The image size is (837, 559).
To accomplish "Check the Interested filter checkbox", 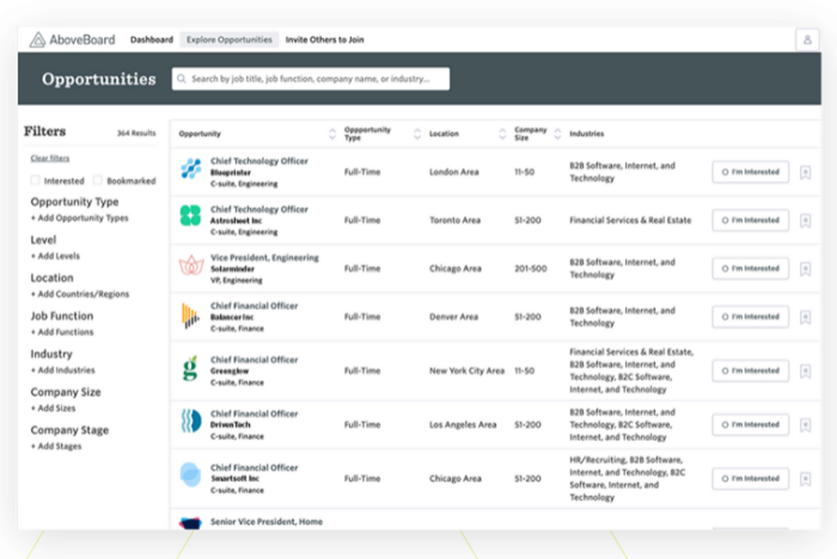I will [x=35, y=181].
